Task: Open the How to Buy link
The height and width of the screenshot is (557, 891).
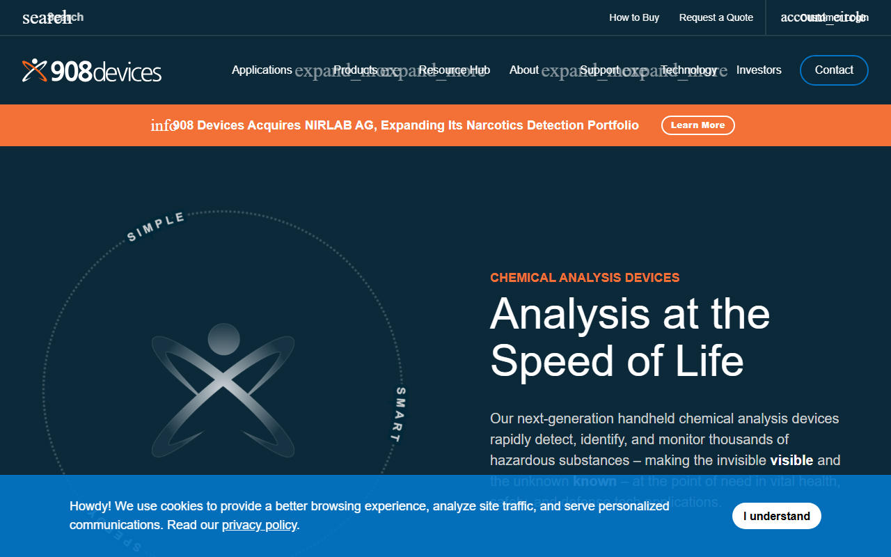Action: pyautogui.click(x=634, y=17)
